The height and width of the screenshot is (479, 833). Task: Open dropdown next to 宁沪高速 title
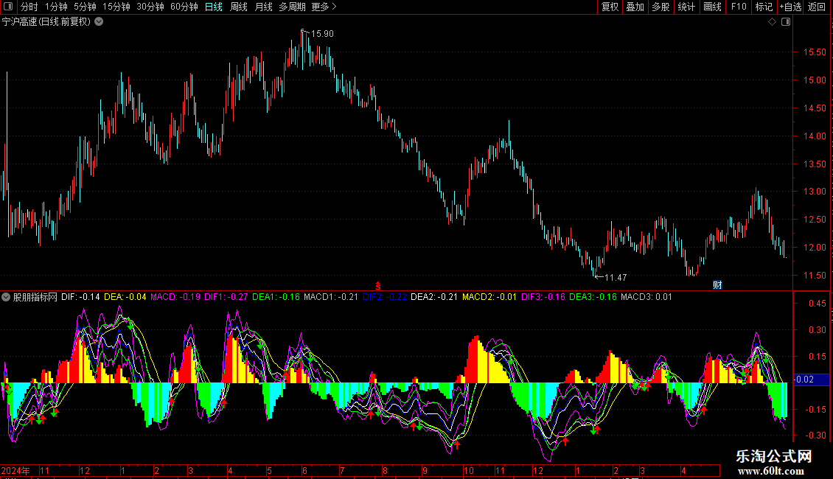99,22
